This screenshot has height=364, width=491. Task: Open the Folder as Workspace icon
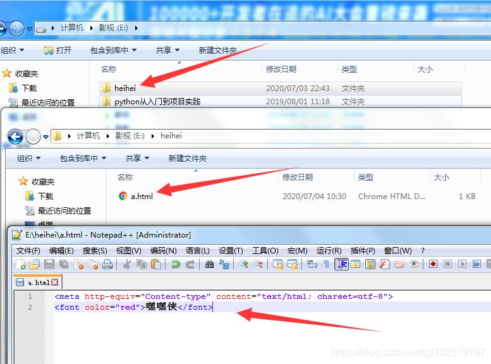pos(399,264)
